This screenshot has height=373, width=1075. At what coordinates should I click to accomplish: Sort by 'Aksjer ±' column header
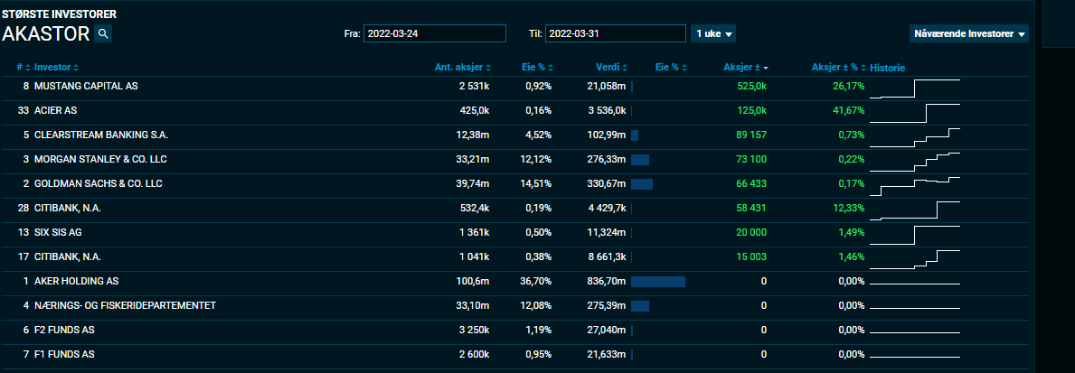745,67
